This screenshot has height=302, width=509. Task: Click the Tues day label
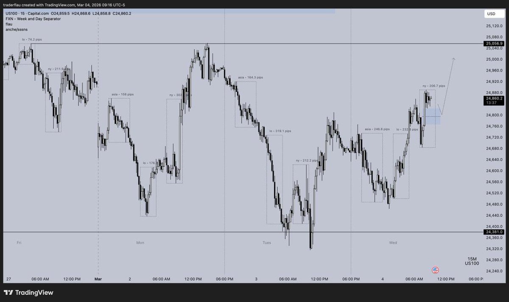coord(267,243)
